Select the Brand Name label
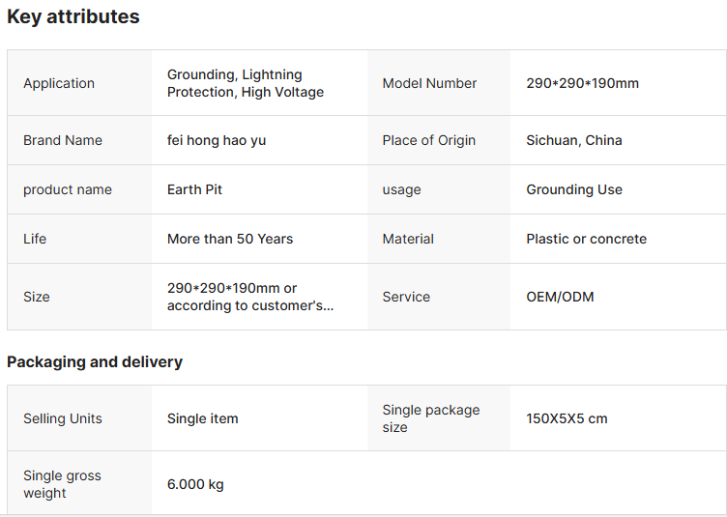Image resolution: width=727 pixels, height=517 pixels. [x=63, y=140]
